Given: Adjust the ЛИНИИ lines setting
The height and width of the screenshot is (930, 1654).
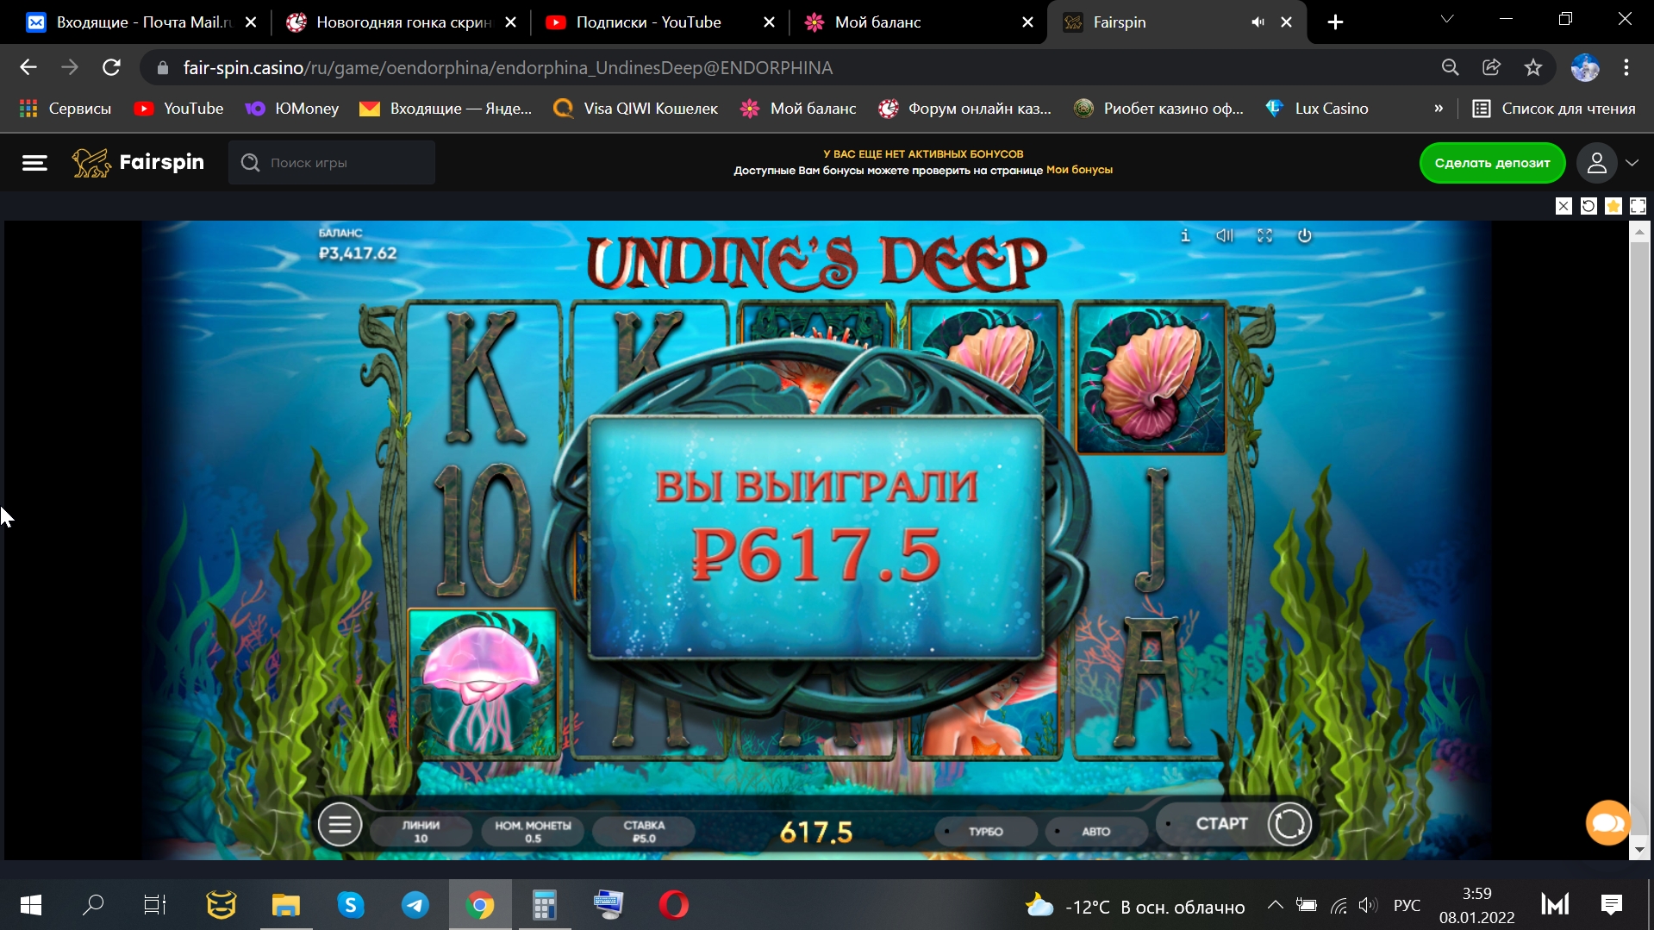Looking at the screenshot, I should coord(421,832).
